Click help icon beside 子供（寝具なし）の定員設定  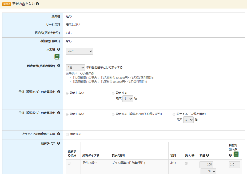59,113
